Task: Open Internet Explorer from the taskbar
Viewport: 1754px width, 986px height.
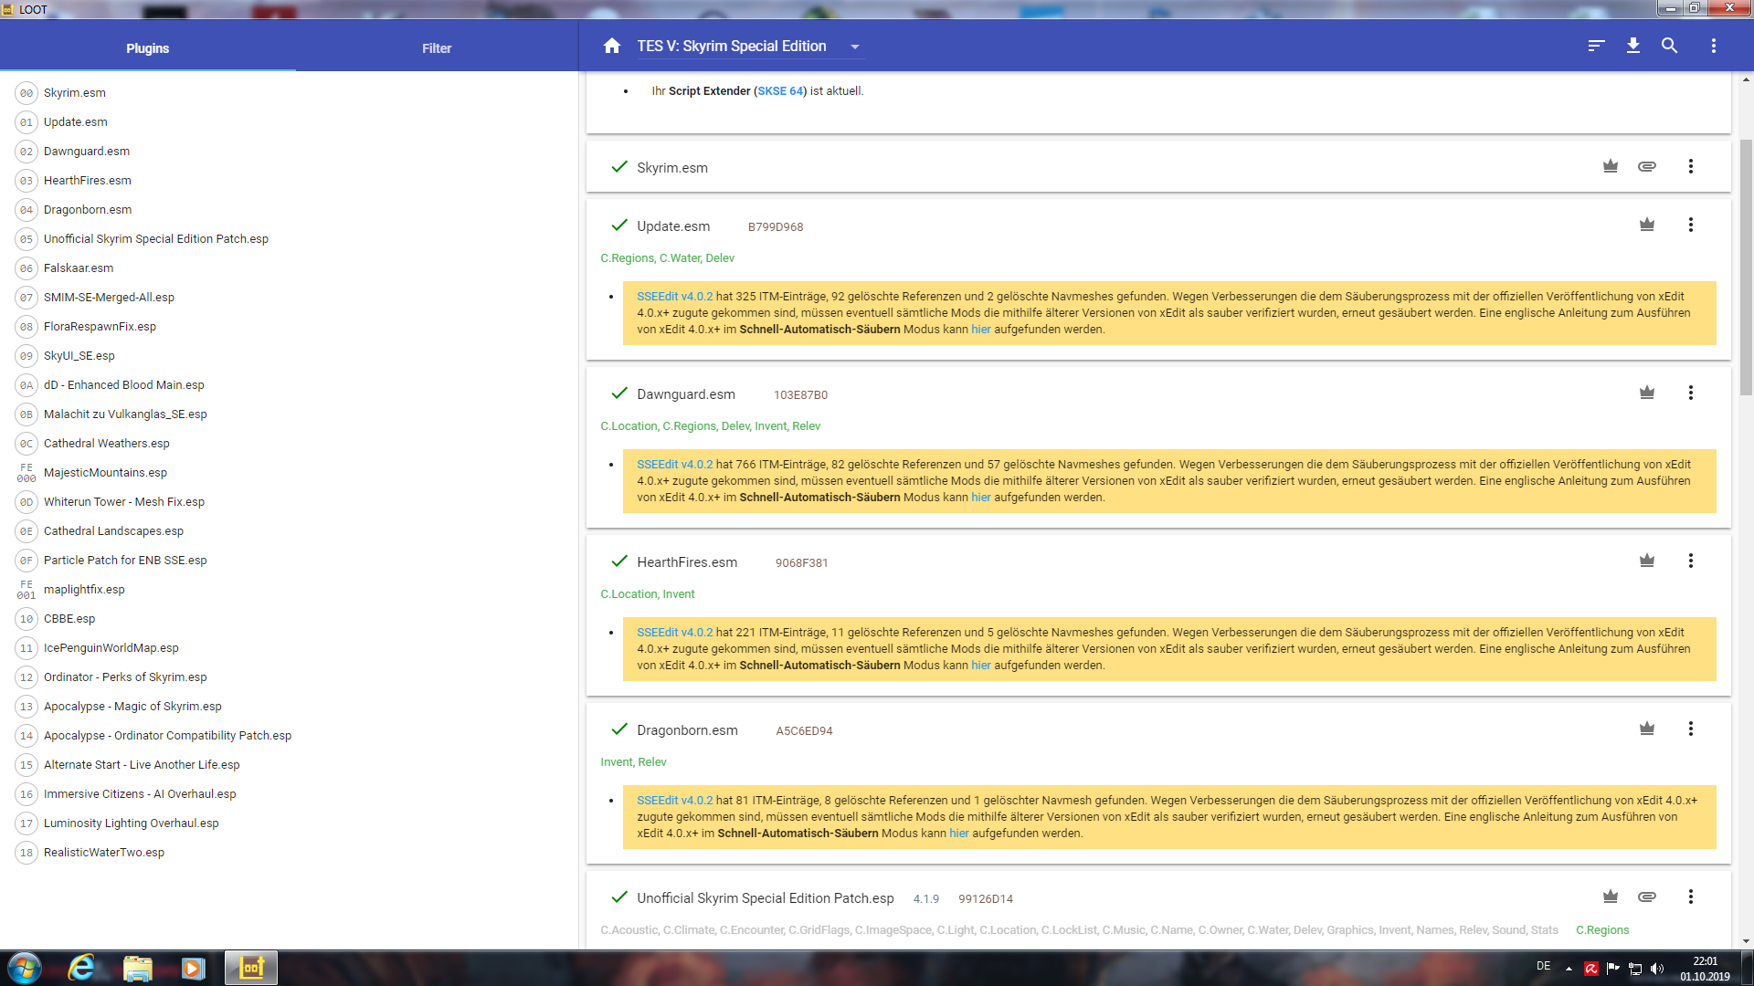Action: coord(82,968)
